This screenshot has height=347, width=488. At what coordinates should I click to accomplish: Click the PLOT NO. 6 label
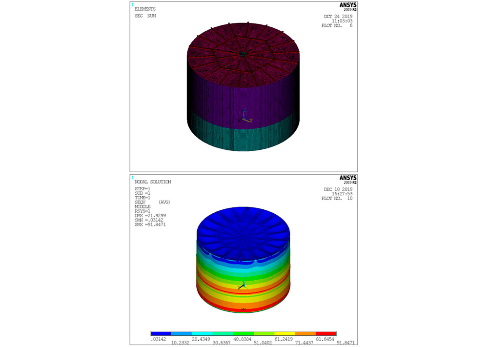[337, 25]
